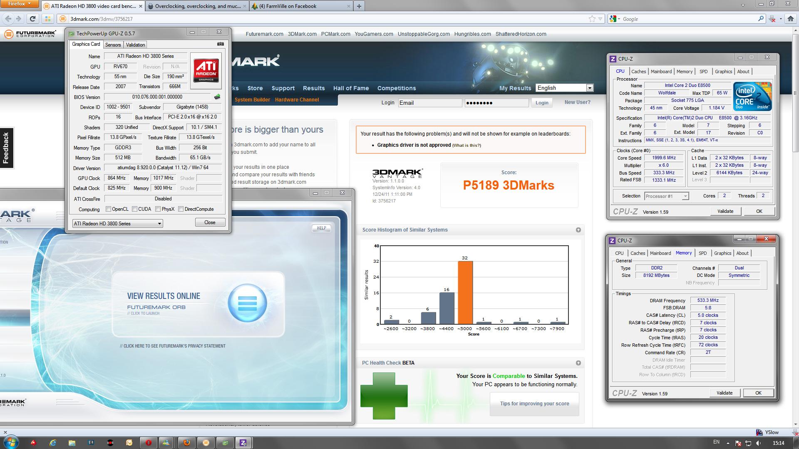Toggle the OpenCL checkbox in GPU-Z
The height and width of the screenshot is (449, 799).
coord(108,209)
